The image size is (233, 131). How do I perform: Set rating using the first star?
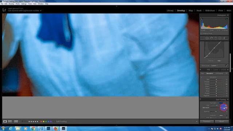coord(29,122)
